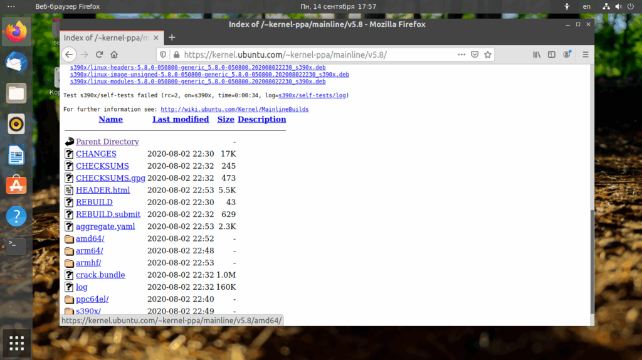Viewport: 642px width, 360px height.
Task: Open the log file link
Action: click(82, 287)
